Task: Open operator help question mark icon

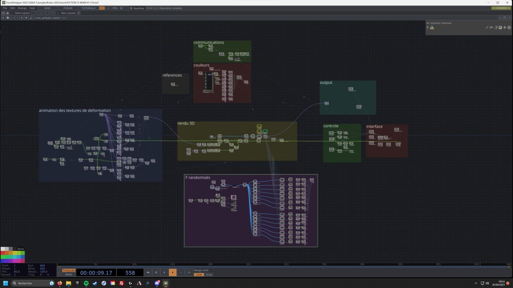Action: tap(427, 27)
